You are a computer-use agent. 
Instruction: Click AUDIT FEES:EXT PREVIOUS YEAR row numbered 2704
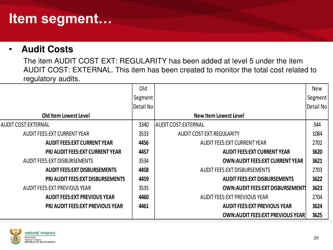[234, 197]
